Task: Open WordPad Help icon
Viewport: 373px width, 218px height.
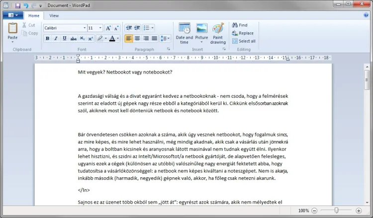Action: pos(366,15)
